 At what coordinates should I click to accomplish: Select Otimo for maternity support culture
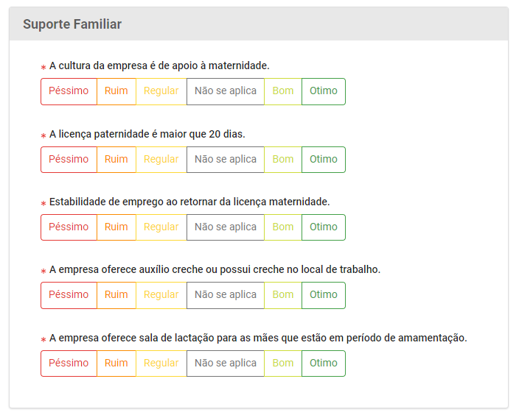[x=324, y=91]
